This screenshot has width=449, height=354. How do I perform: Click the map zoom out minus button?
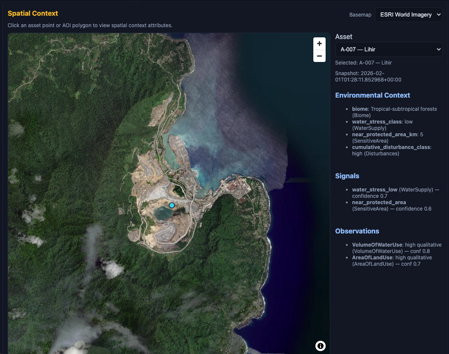(319, 56)
